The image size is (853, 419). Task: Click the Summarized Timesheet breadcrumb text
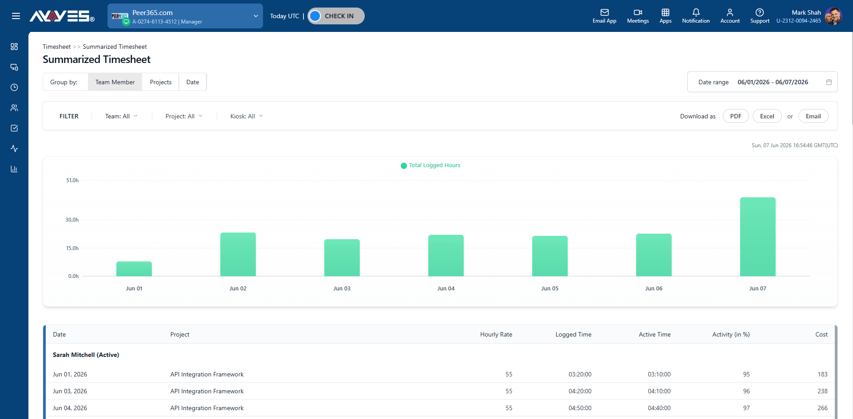click(115, 47)
